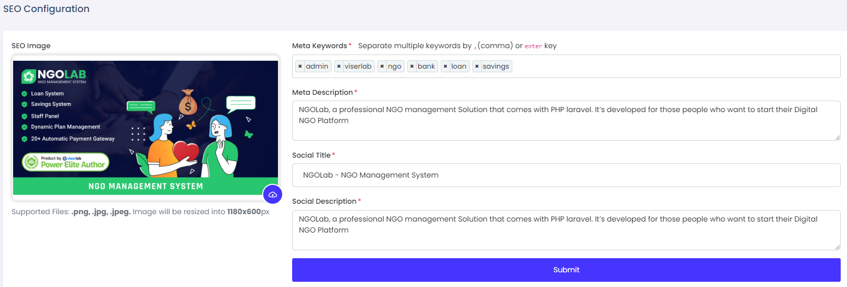Grab the Social Description resize handle
This screenshot has height=287, width=847.
point(837,247)
